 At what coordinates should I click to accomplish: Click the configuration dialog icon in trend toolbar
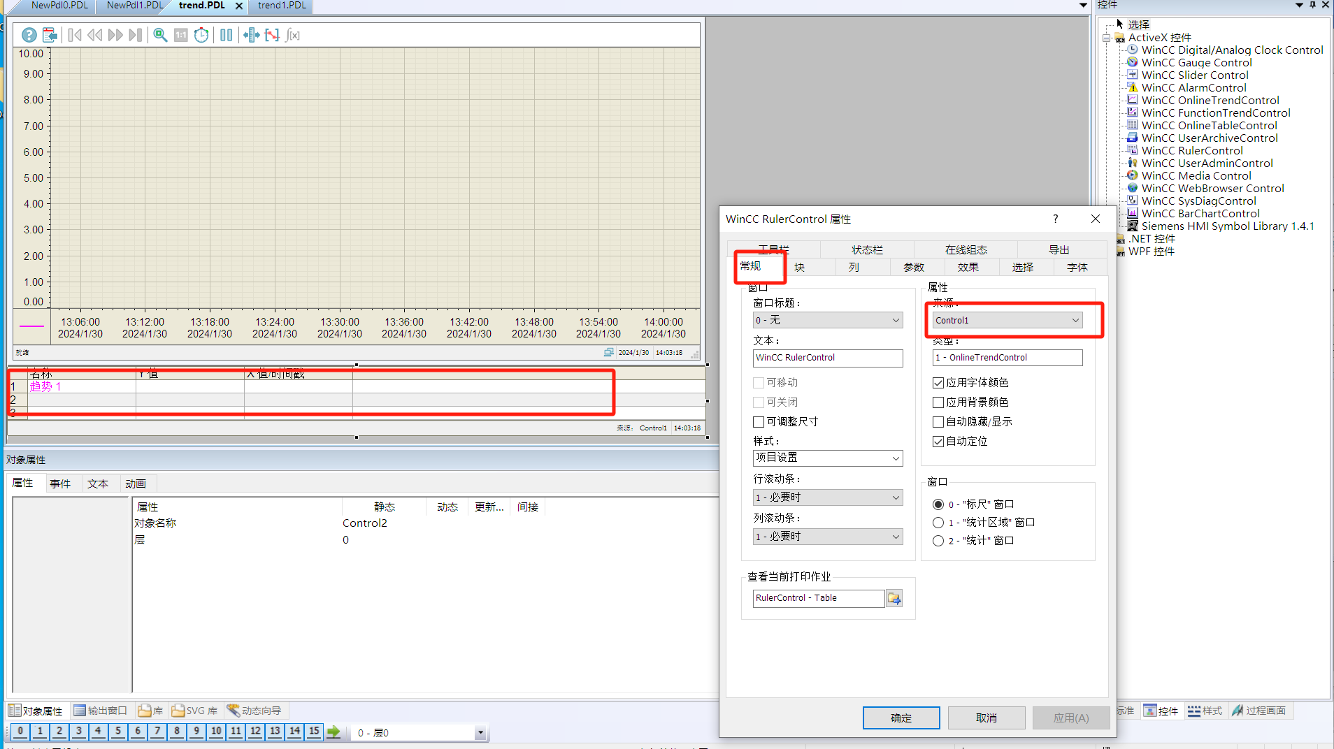point(49,35)
